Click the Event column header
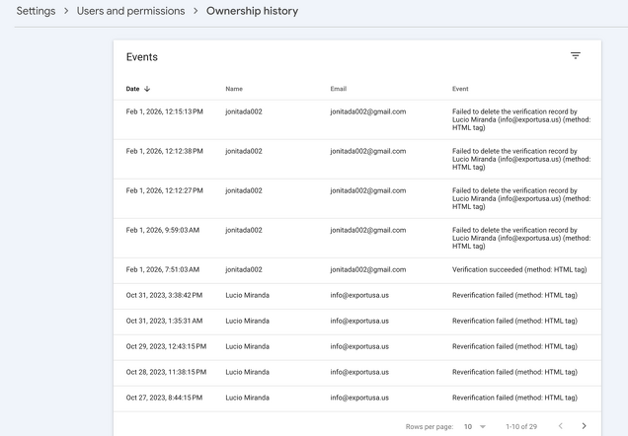The height and width of the screenshot is (436, 628). tap(460, 89)
